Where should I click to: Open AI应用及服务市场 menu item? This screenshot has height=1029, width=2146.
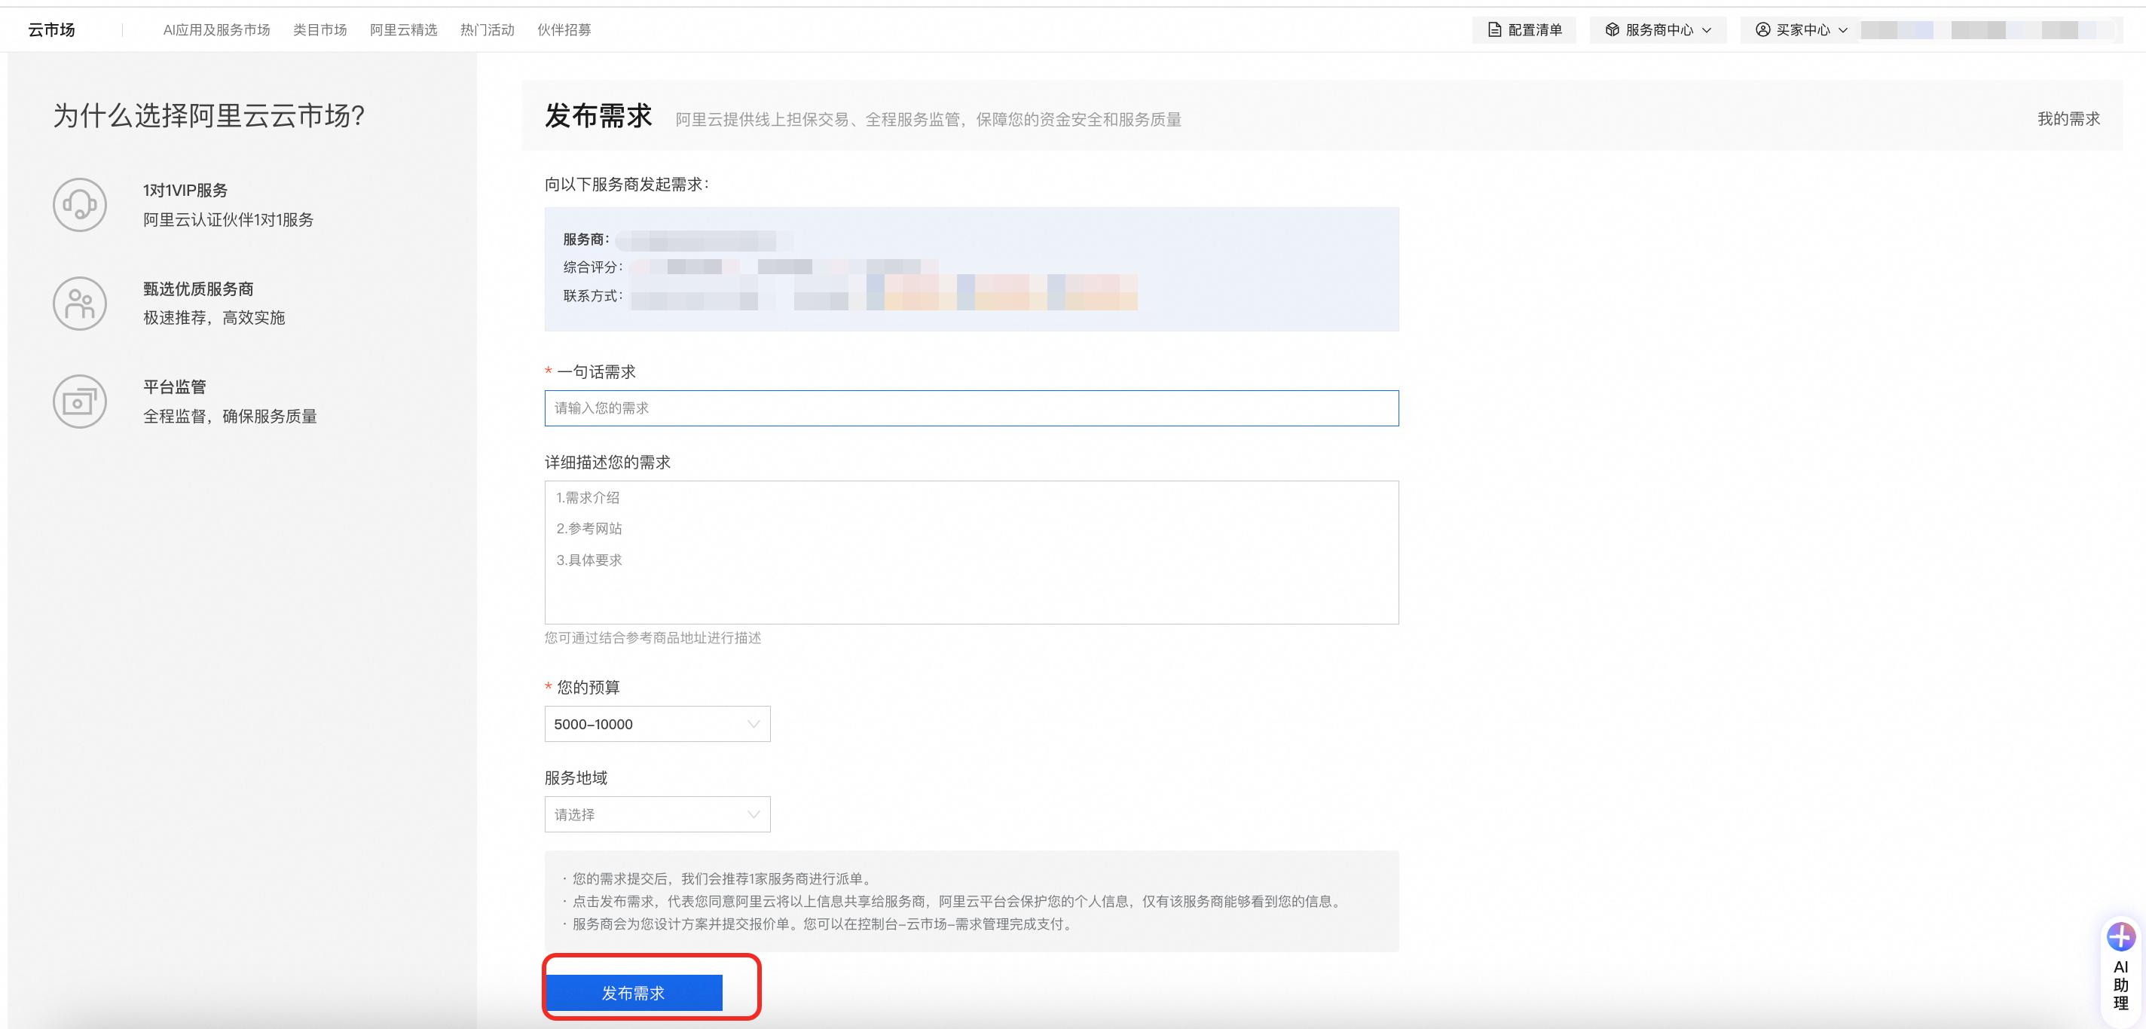[216, 30]
